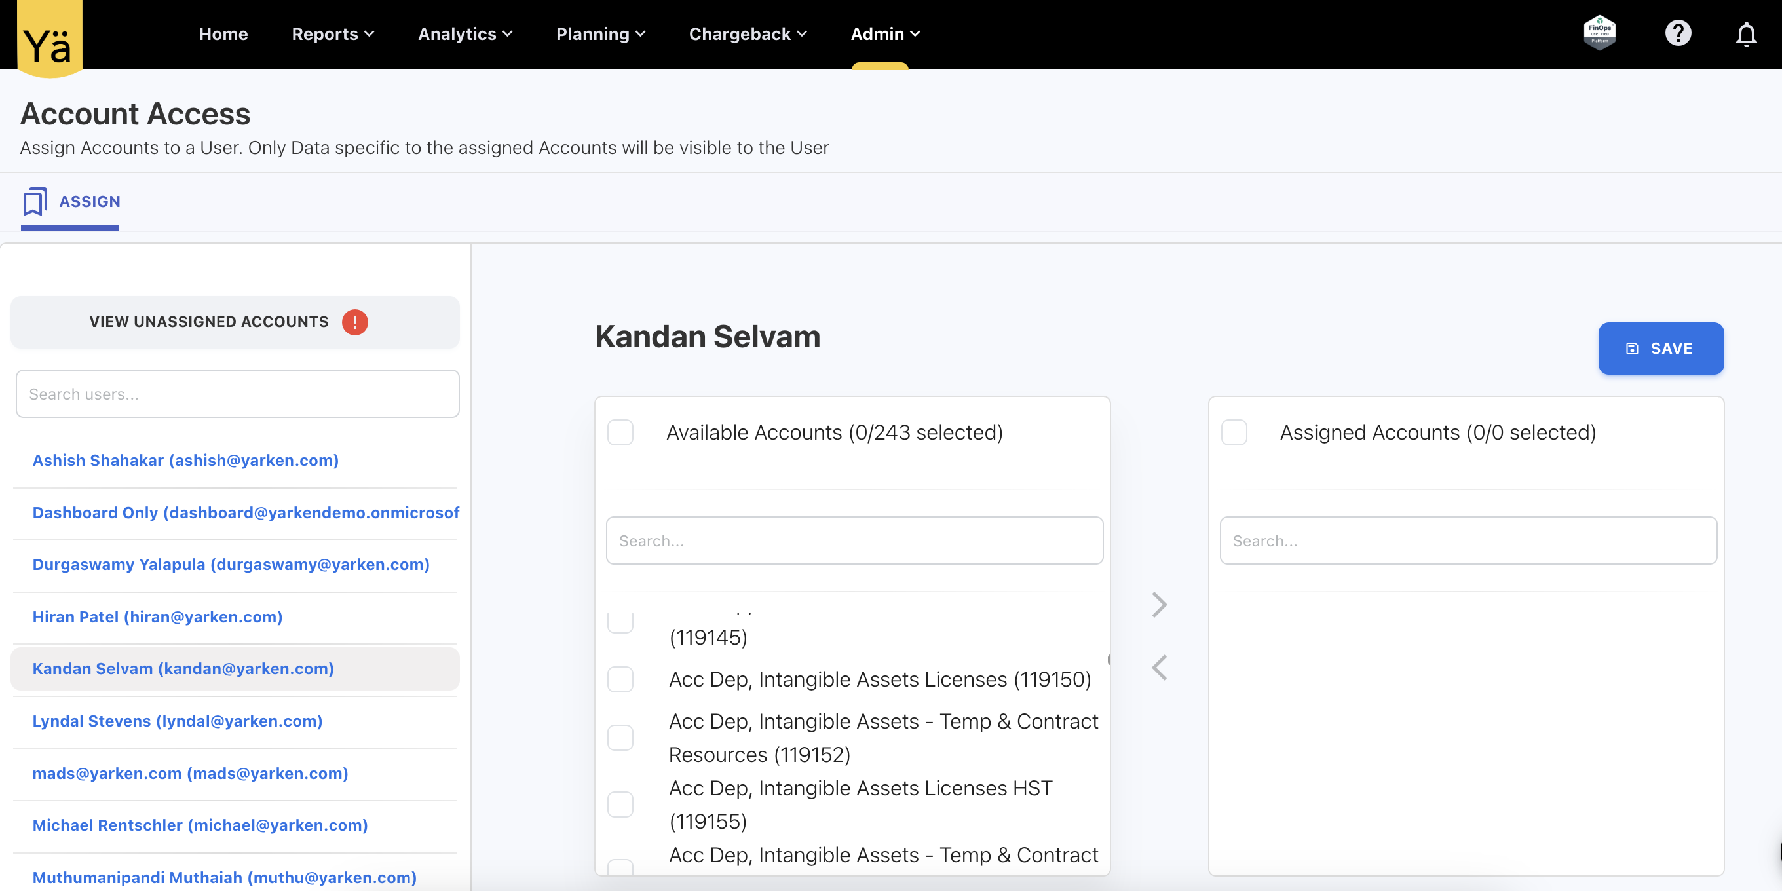The image size is (1782, 891).
Task: Click the left arrow to unassign accounts
Action: click(1160, 668)
